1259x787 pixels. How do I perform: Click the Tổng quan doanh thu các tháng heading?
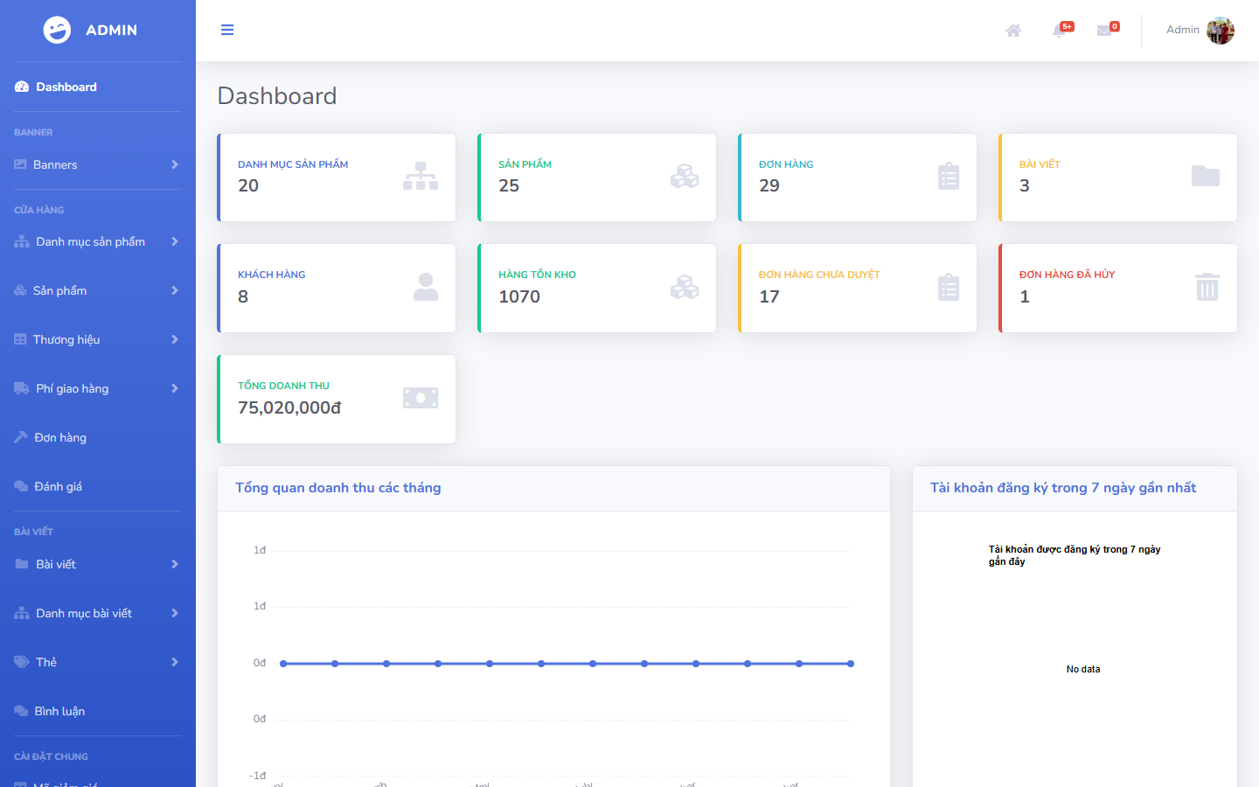point(337,488)
